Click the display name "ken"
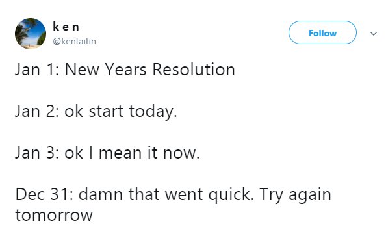Screen dimensions: 386x243 point(66,27)
